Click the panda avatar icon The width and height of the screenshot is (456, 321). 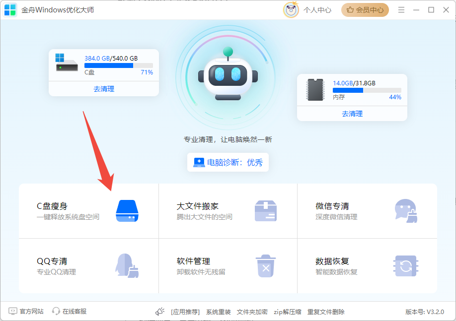(x=291, y=10)
